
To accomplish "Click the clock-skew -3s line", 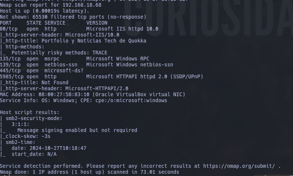I will coord(25,136).
